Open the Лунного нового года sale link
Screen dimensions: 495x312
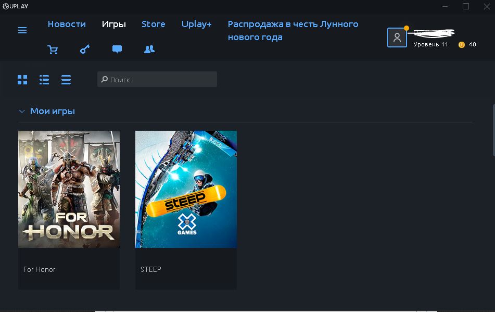[293, 31]
